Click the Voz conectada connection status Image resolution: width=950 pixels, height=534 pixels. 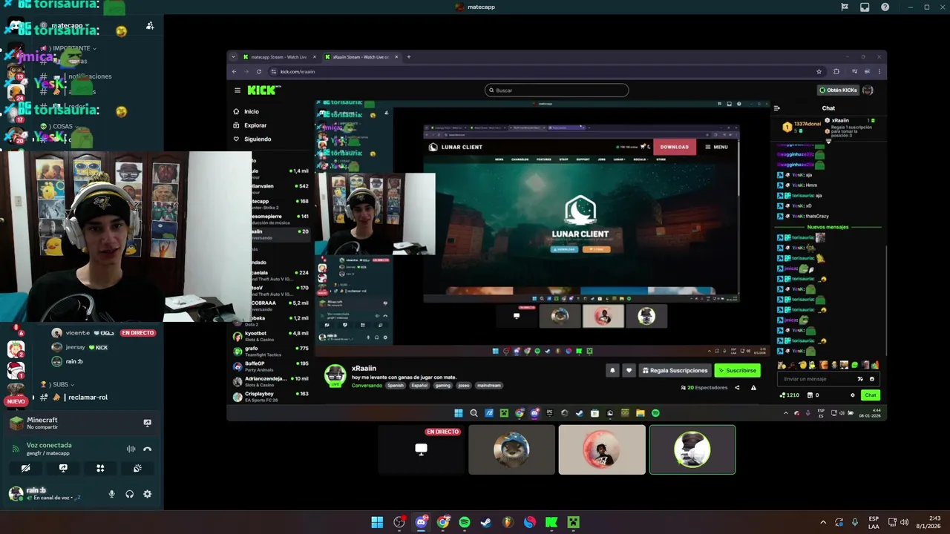(49, 445)
